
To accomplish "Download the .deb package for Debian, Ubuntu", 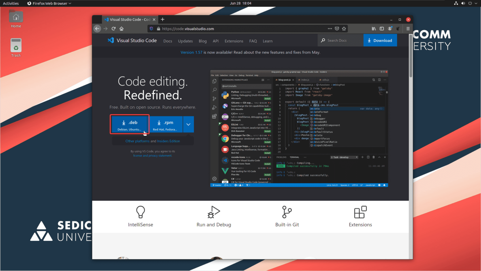I will click(x=130, y=125).
